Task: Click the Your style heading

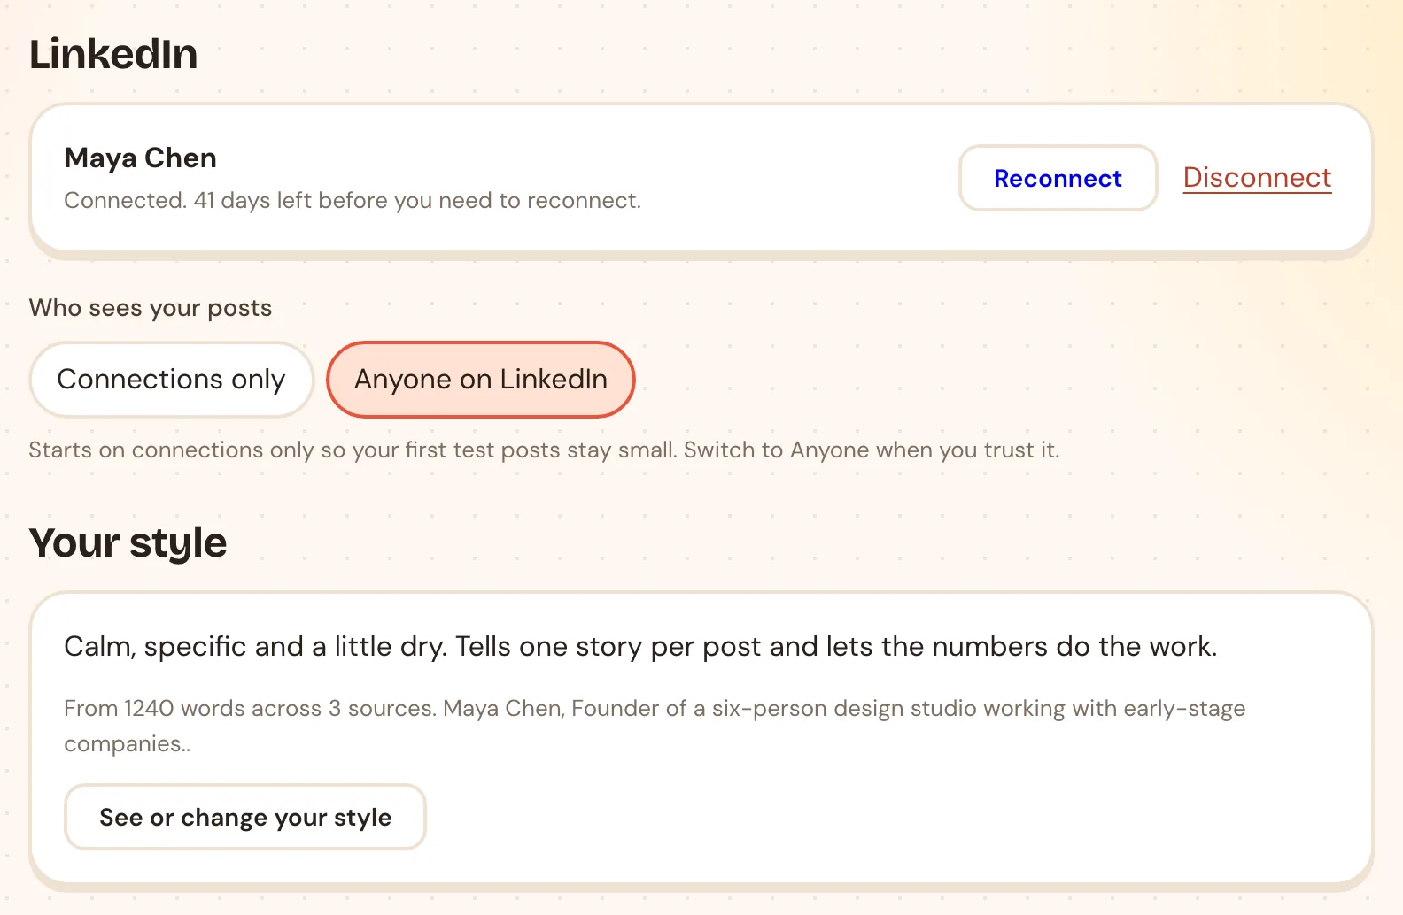Action: pyautogui.click(x=128, y=543)
